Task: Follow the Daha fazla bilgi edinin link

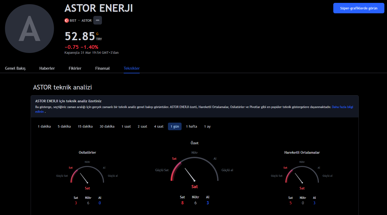Action: (342, 107)
